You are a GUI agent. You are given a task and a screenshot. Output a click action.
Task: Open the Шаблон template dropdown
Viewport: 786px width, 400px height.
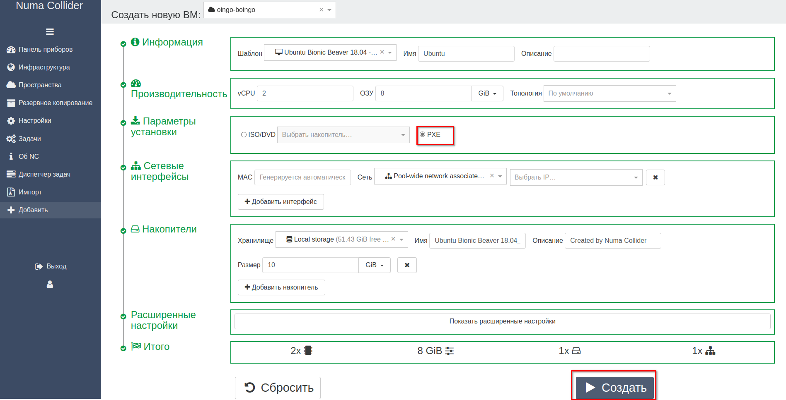390,53
